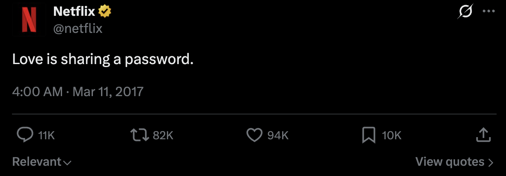
Task: Click the 94K likes count
Action: click(278, 135)
